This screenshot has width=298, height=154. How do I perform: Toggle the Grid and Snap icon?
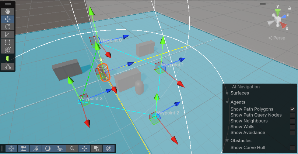(35, 148)
